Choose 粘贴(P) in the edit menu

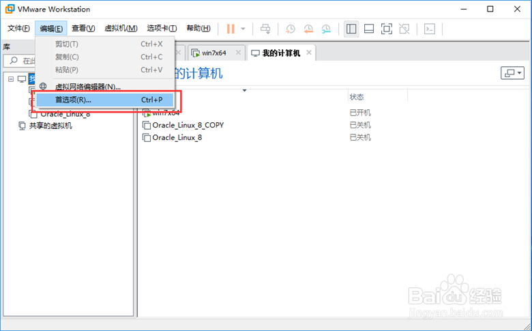(105, 70)
